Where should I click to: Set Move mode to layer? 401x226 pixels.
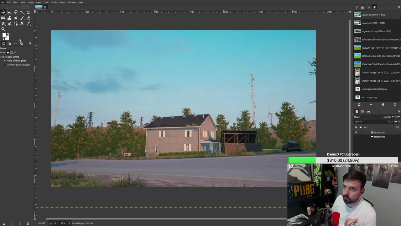(x=8, y=52)
